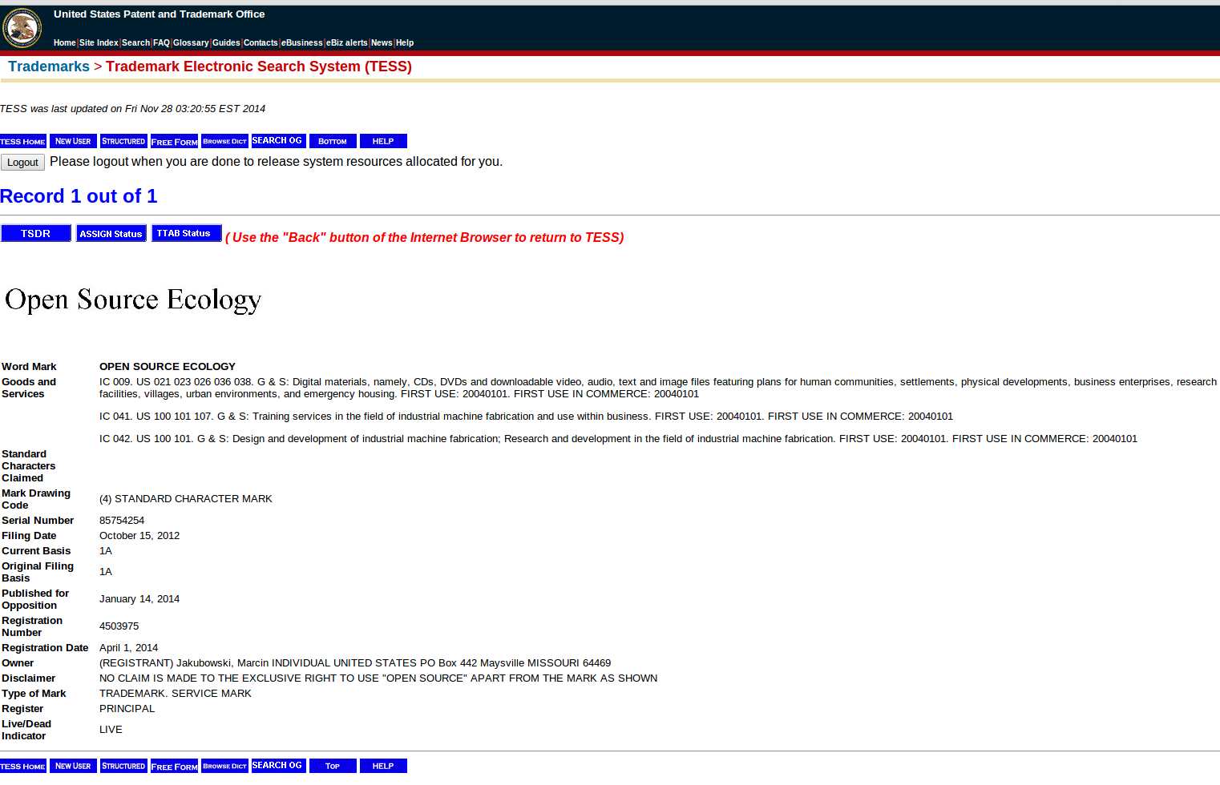
Task: Open the Help header link
Action: pos(405,43)
